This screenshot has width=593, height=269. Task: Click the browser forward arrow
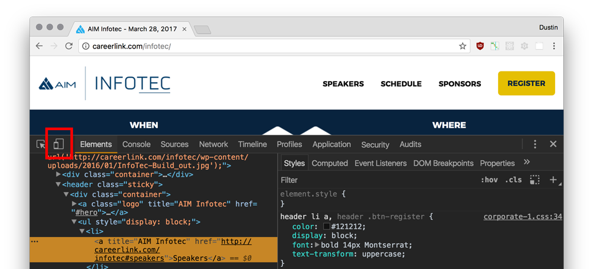[x=54, y=46]
